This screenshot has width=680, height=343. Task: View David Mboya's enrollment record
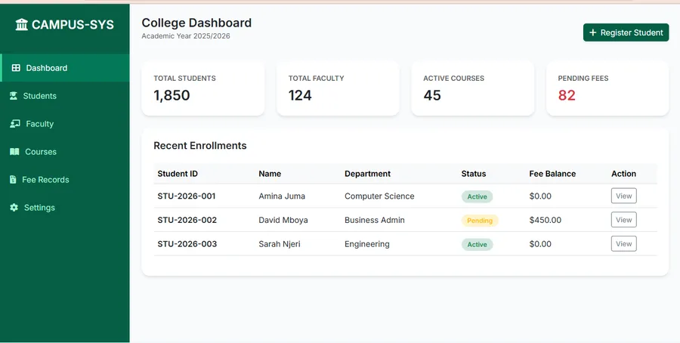[x=623, y=220]
